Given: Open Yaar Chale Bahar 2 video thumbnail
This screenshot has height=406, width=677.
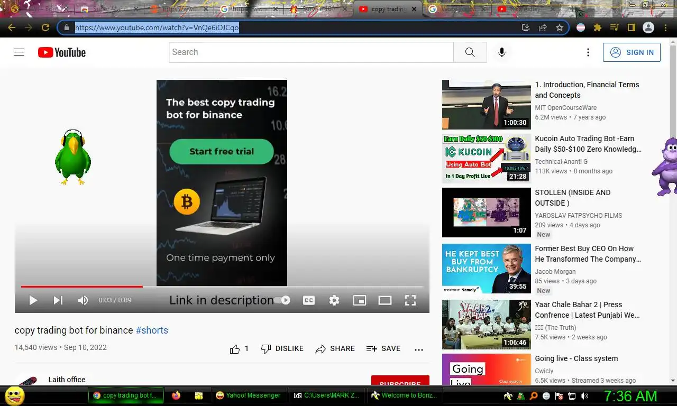Looking at the screenshot, I should pos(487,325).
